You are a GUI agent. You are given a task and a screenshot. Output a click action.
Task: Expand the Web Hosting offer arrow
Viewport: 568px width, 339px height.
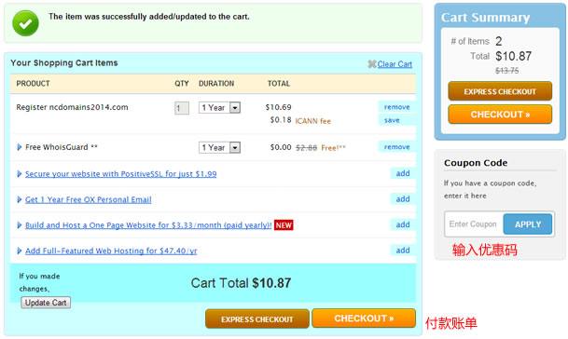[x=20, y=251]
